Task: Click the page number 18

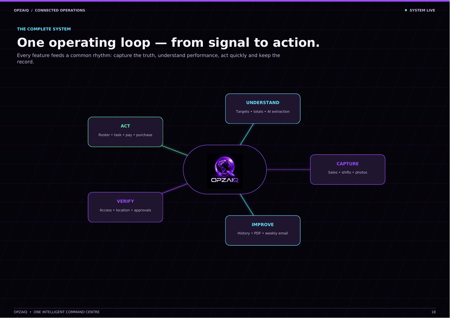Action: pos(433,312)
